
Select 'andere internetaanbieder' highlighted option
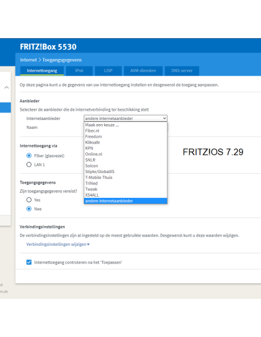(125, 201)
